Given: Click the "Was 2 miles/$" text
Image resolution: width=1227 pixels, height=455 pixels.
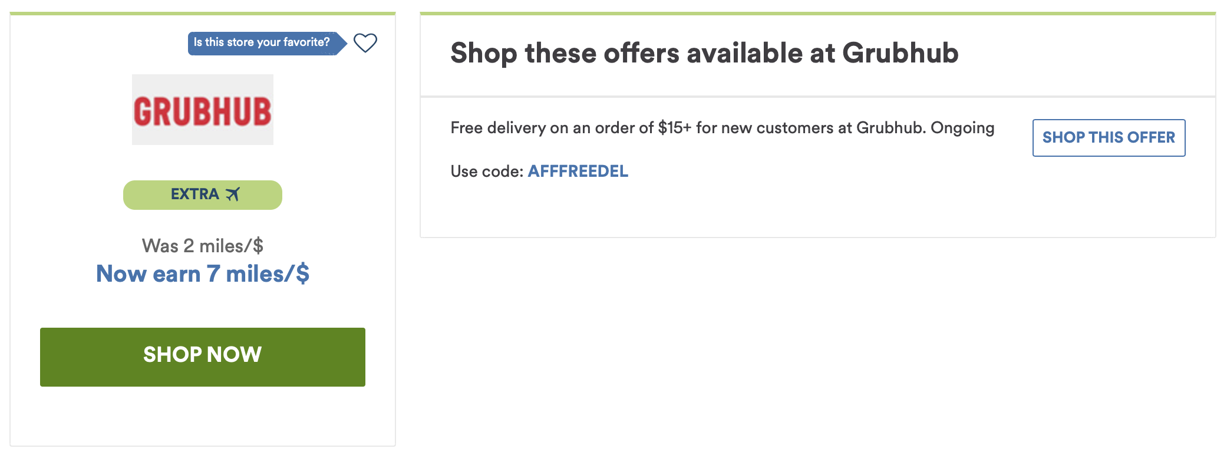Looking at the screenshot, I should tap(203, 246).
